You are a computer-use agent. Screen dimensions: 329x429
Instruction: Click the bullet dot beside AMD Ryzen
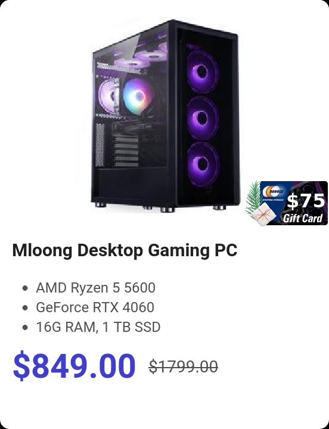pos(25,288)
